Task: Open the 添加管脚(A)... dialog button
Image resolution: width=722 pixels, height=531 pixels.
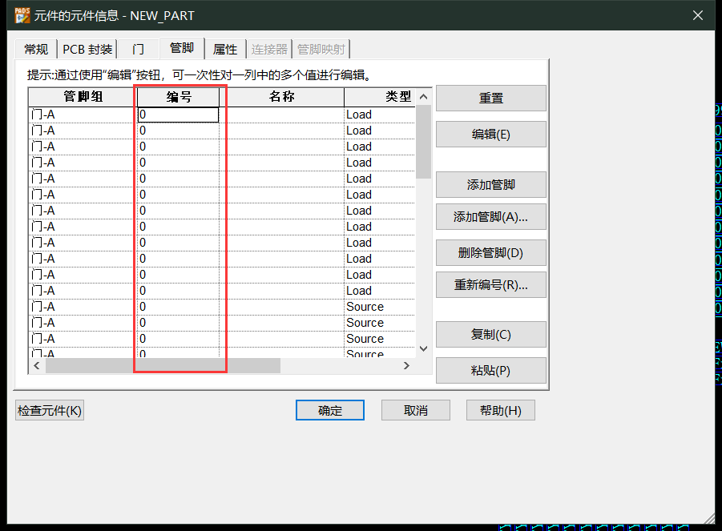Action: click(491, 217)
